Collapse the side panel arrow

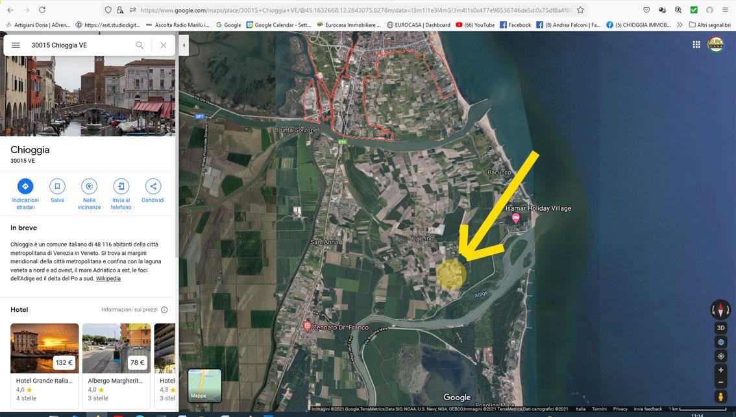184,45
